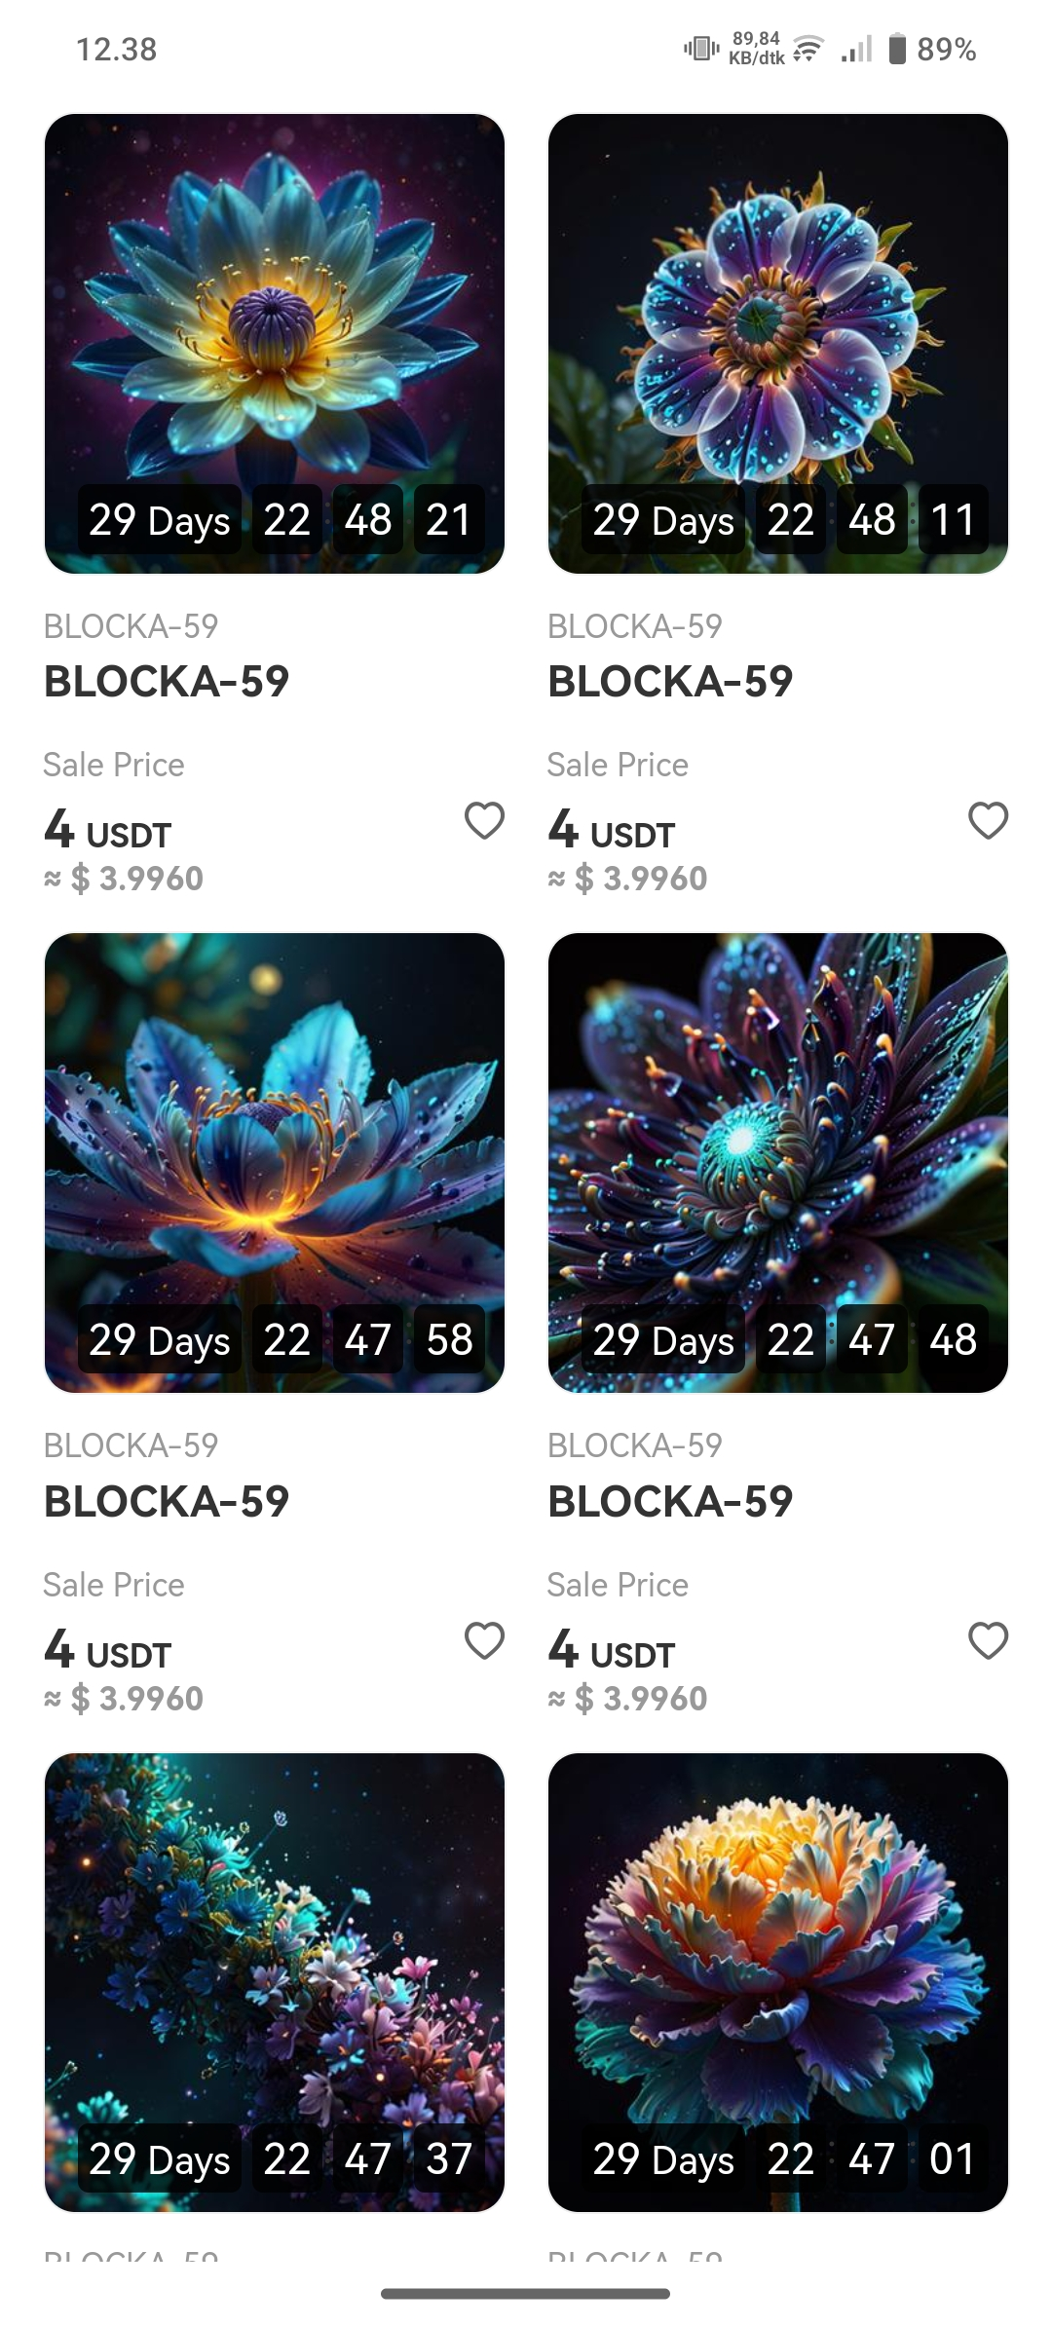The height and width of the screenshot is (2326, 1052).
Task: Tap the countdown ending in 11 seconds
Action: [x=785, y=519]
